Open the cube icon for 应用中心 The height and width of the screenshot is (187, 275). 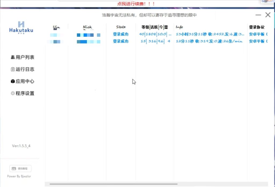(13, 81)
